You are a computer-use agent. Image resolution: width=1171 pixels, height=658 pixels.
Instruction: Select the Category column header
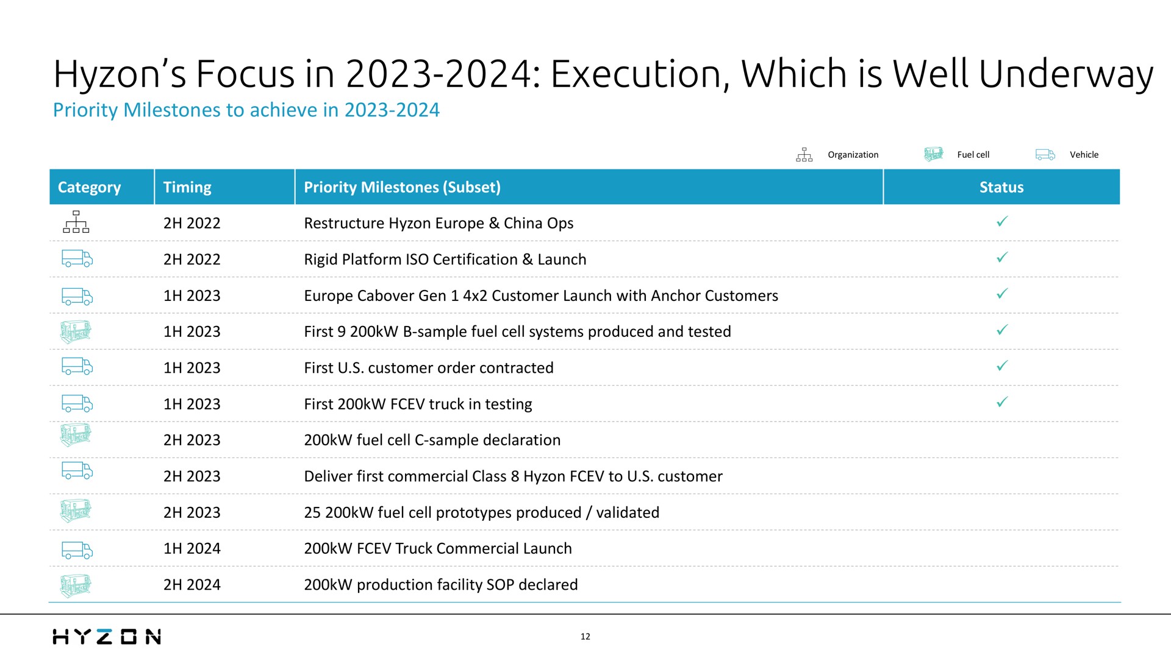click(101, 187)
